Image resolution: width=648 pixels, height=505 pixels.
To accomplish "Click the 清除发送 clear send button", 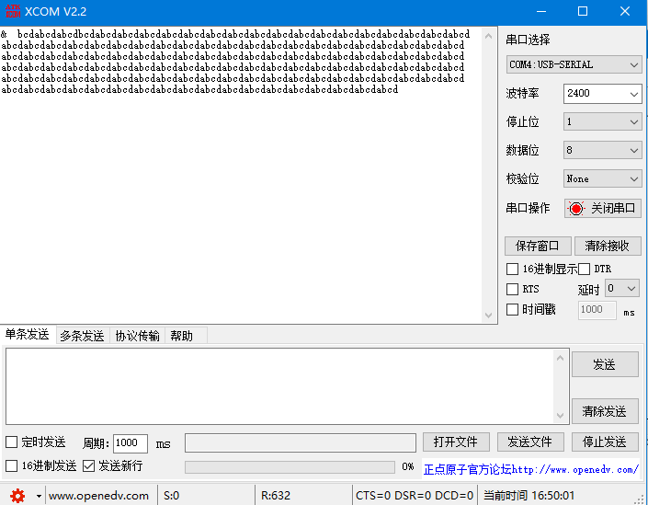I will [x=605, y=411].
